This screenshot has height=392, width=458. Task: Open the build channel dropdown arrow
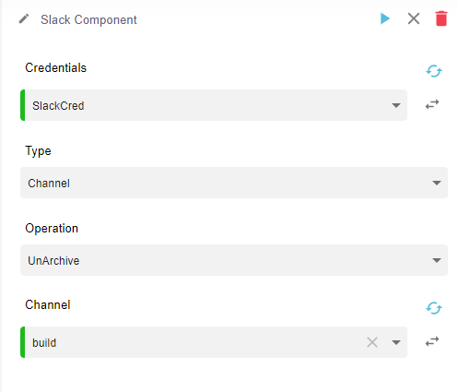tap(396, 342)
